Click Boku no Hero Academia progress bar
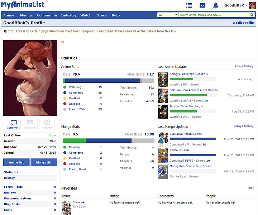The width and height of the screenshot is (258, 215). tap(193, 95)
